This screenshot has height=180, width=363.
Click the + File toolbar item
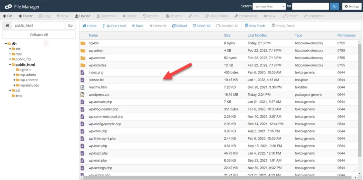tap(8, 16)
